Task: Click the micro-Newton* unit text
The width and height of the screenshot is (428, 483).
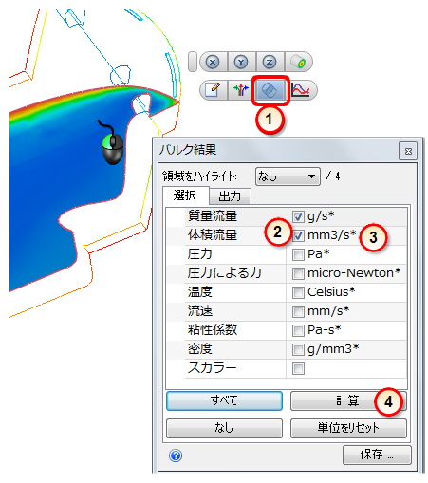Action: [x=354, y=273]
